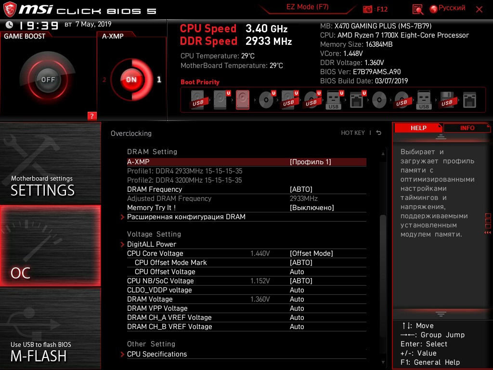
Task: Click the language globe icon
Action: coord(434,9)
